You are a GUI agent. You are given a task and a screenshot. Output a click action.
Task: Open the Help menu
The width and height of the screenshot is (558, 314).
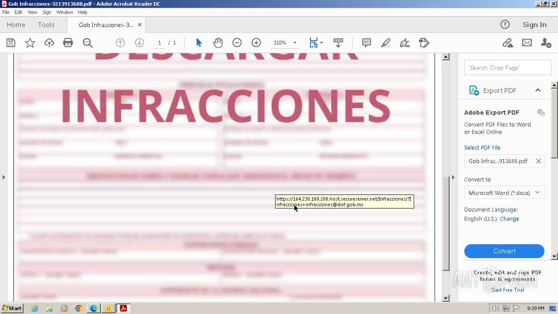pos(82,12)
